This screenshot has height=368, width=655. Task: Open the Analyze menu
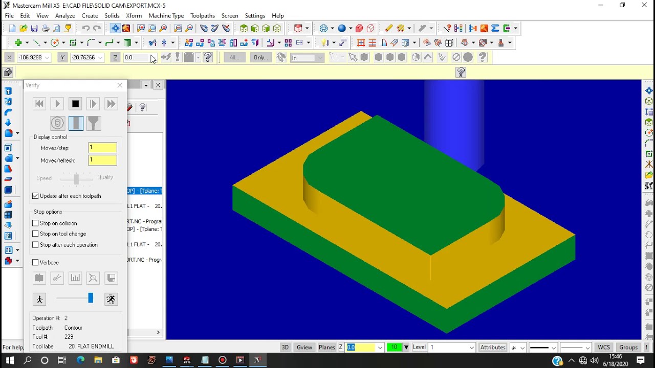point(65,16)
